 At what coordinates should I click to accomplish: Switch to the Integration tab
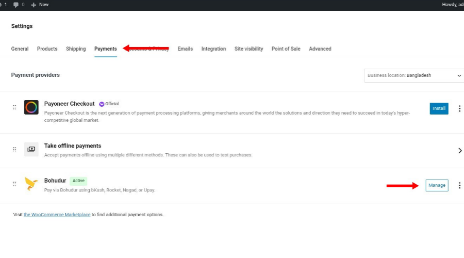point(213,49)
